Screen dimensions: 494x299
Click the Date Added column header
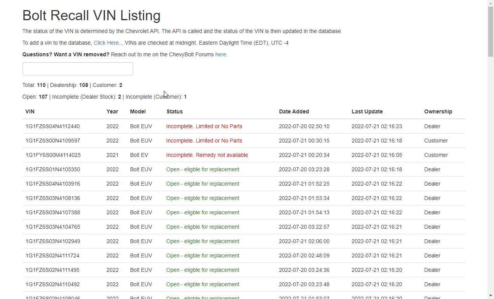pyautogui.click(x=294, y=111)
